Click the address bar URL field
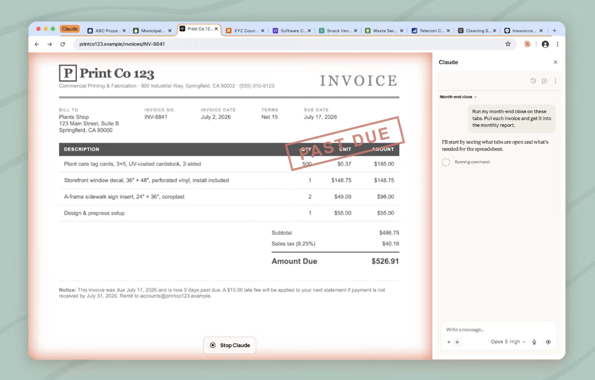This screenshot has width=595, height=380. click(295, 44)
